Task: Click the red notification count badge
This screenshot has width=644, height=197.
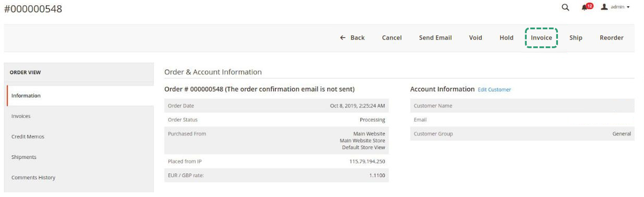Action: click(x=590, y=6)
